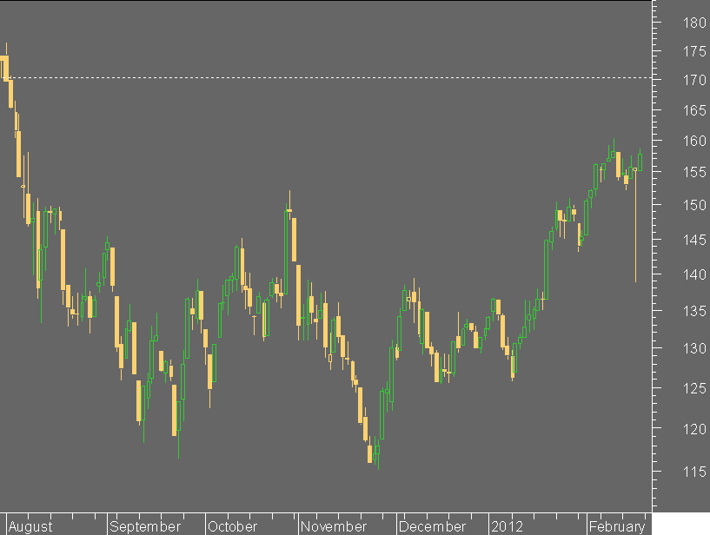
Task: Click the 2012 label on the time axis
Action: click(x=508, y=526)
